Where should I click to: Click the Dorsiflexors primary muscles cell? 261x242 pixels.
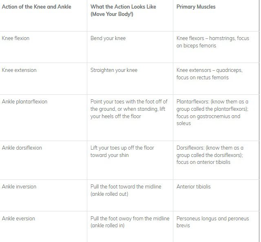(x=210, y=155)
